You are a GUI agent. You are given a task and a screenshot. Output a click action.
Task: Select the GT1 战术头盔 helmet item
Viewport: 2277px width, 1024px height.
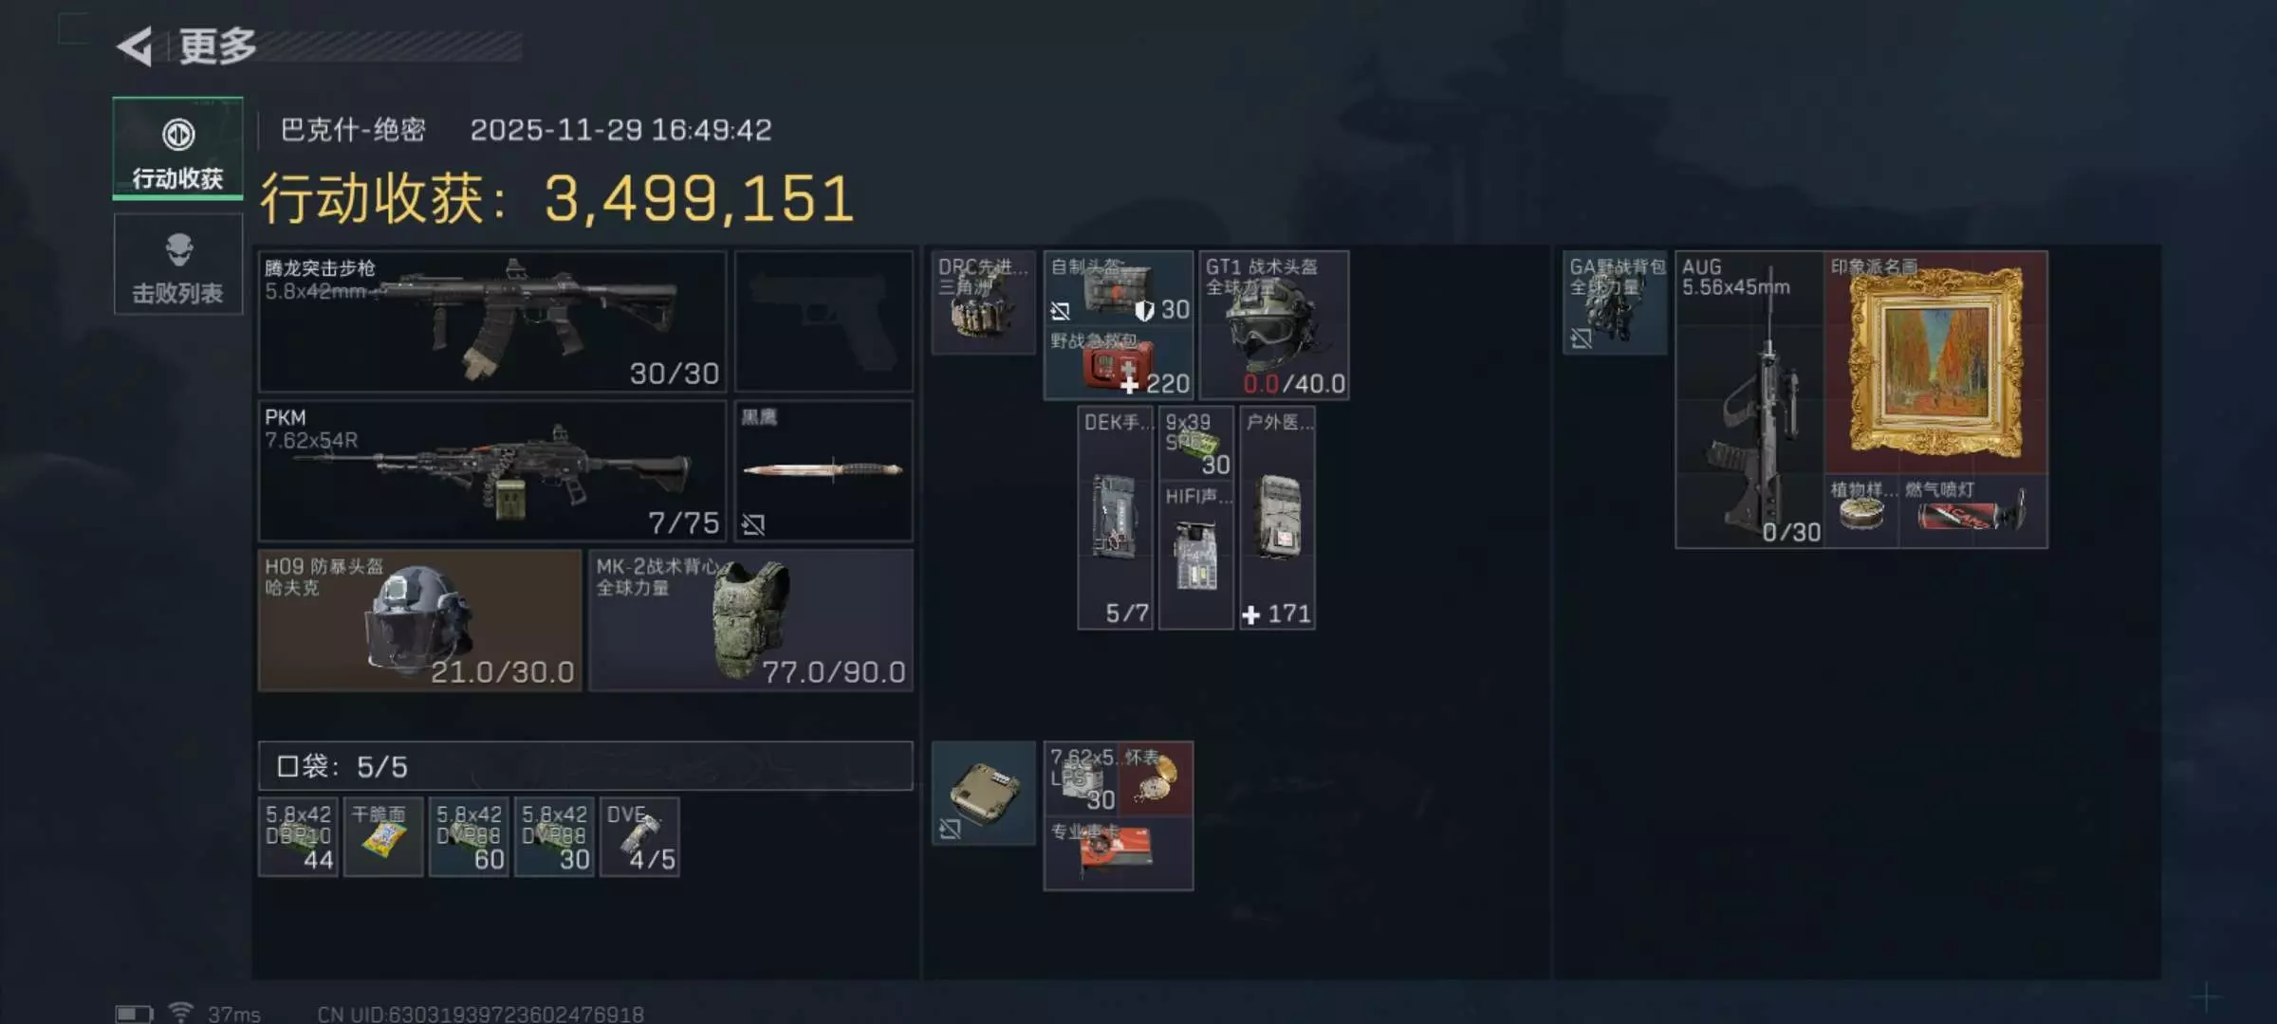pyautogui.click(x=1273, y=325)
